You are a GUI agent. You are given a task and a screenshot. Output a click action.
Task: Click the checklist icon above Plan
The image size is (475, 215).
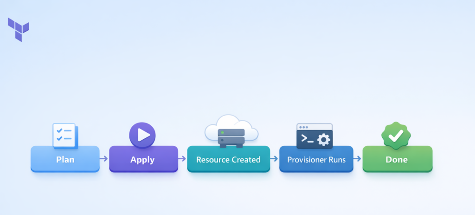point(65,135)
